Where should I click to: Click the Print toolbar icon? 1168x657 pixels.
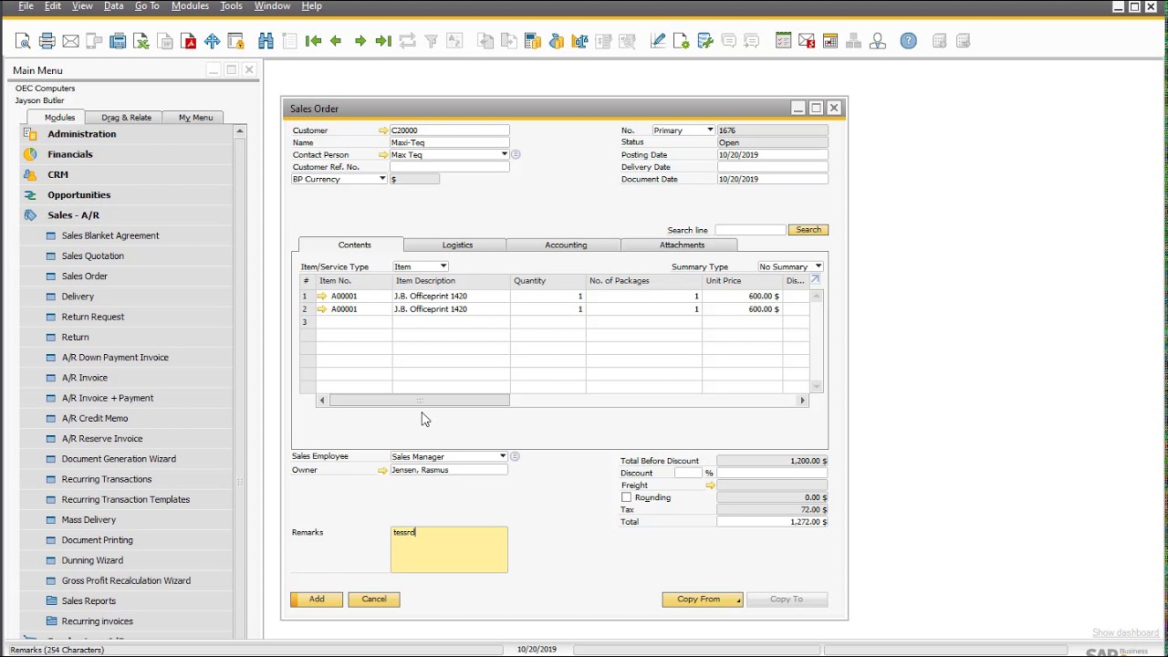pos(47,41)
